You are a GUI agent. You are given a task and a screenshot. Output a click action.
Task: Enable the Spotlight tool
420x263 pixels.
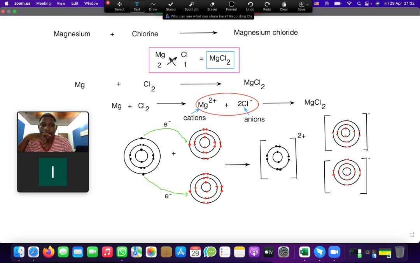coord(191,6)
